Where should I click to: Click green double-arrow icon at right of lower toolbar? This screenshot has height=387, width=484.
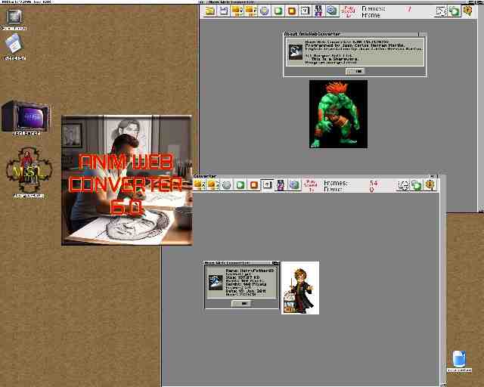[x=417, y=185]
